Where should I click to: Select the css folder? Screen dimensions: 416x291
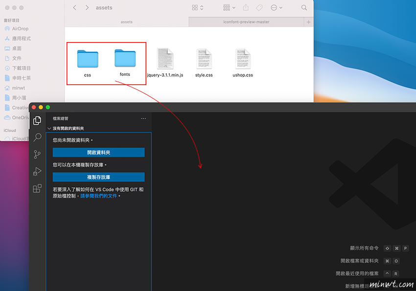[x=88, y=63]
